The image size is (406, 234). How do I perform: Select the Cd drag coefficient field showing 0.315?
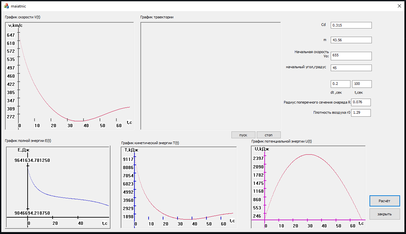pos(351,25)
